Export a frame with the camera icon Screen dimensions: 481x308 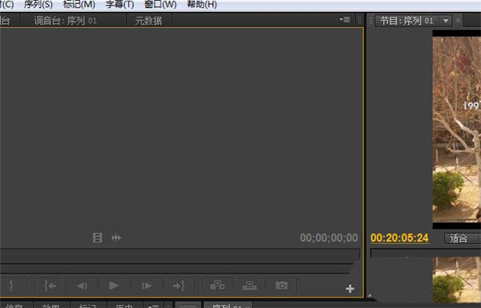pyautogui.click(x=281, y=286)
